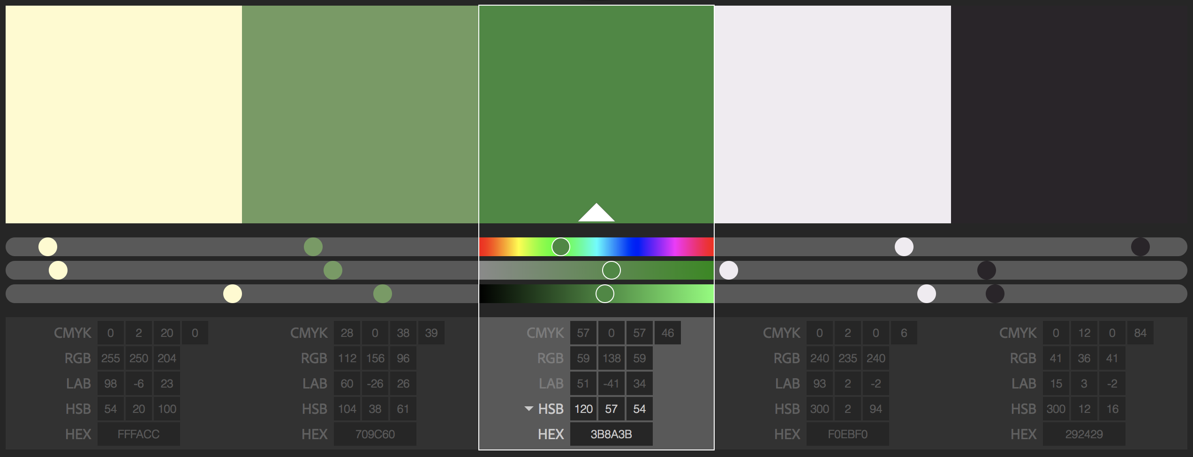Screen dimensions: 1193x457
Task: Select the pale yellow FFFACC color swatch
Action: (x=124, y=114)
